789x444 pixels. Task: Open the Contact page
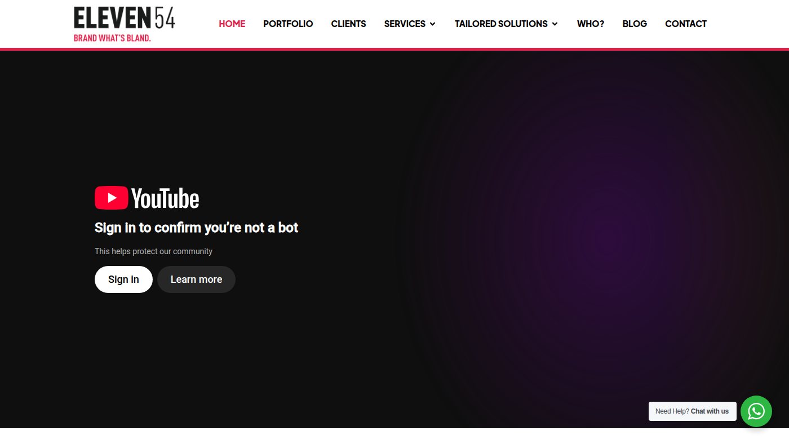pos(686,24)
